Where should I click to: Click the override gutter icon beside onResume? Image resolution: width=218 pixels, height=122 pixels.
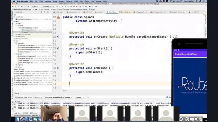click(58, 68)
